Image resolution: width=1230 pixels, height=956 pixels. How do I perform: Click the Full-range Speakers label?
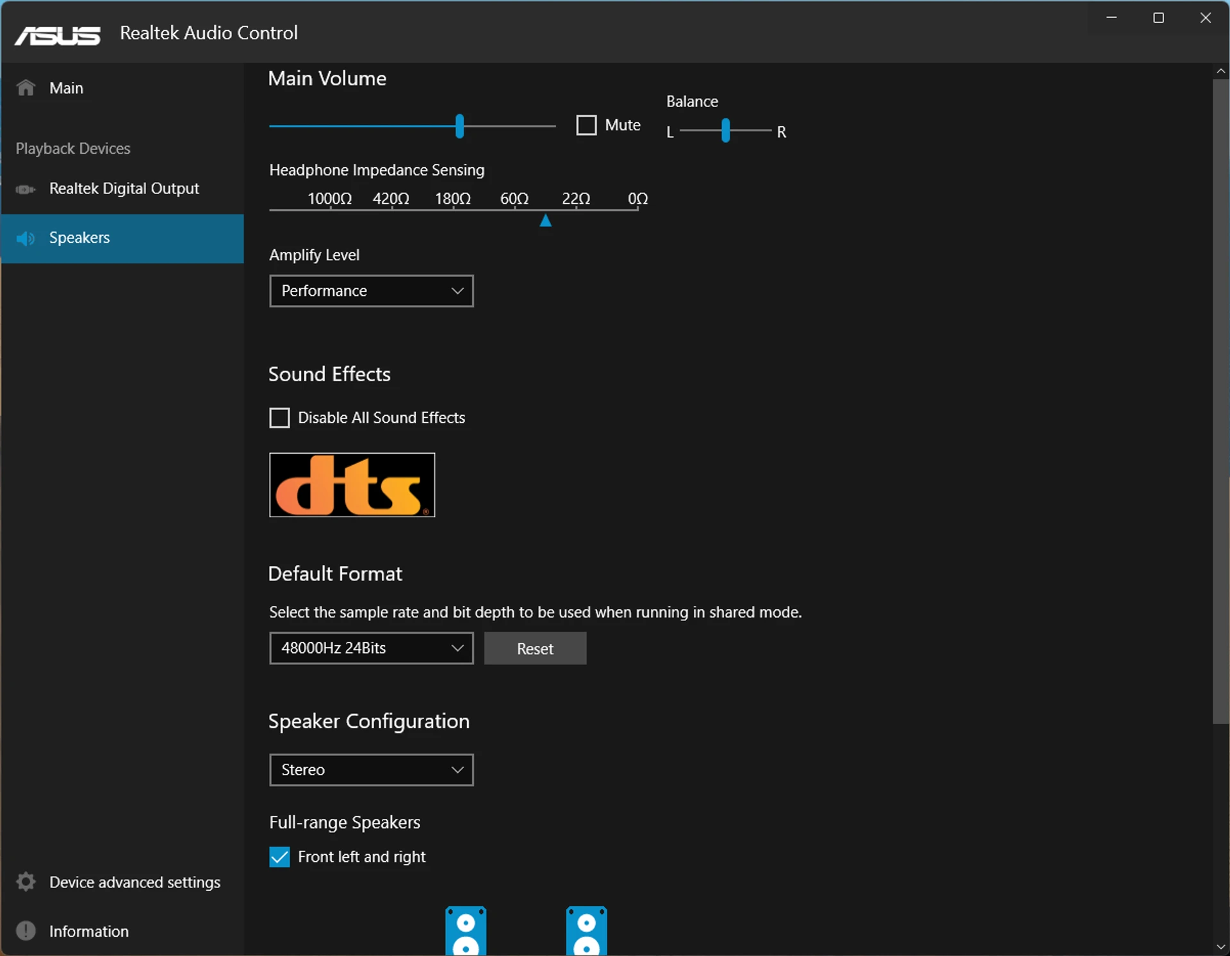pos(345,823)
